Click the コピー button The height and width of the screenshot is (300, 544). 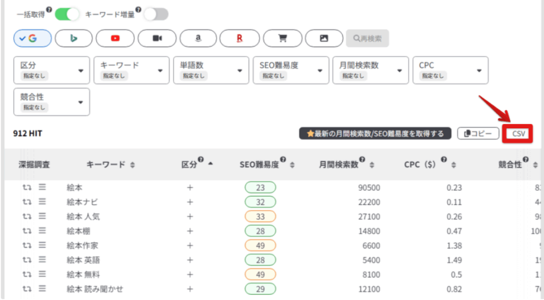[x=478, y=134]
